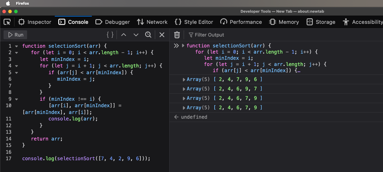Click the Storage tab icon
Screen dimensions: 383x172
309,22
